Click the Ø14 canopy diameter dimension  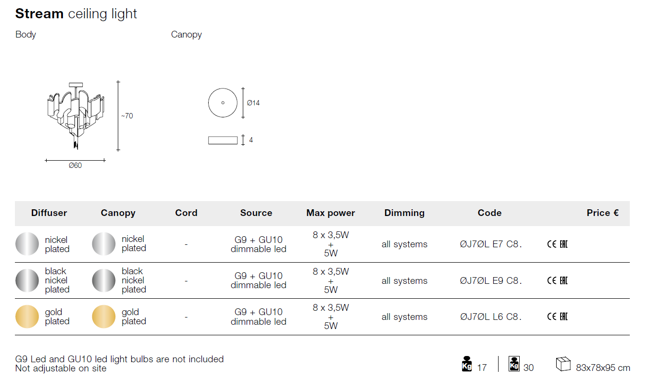[253, 103]
